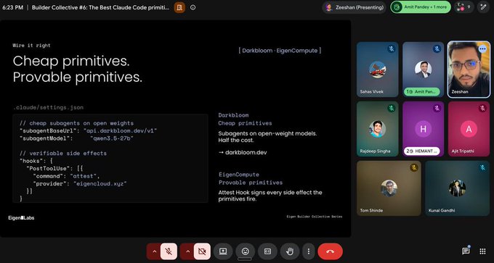Open raised hands chip Amit Pandey + 1 more

click(421, 7)
